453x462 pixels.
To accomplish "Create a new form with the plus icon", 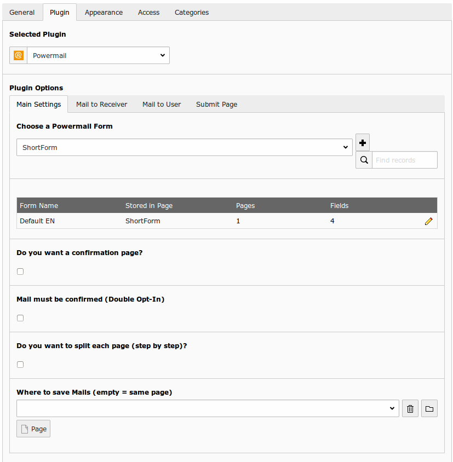I will (x=362, y=142).
